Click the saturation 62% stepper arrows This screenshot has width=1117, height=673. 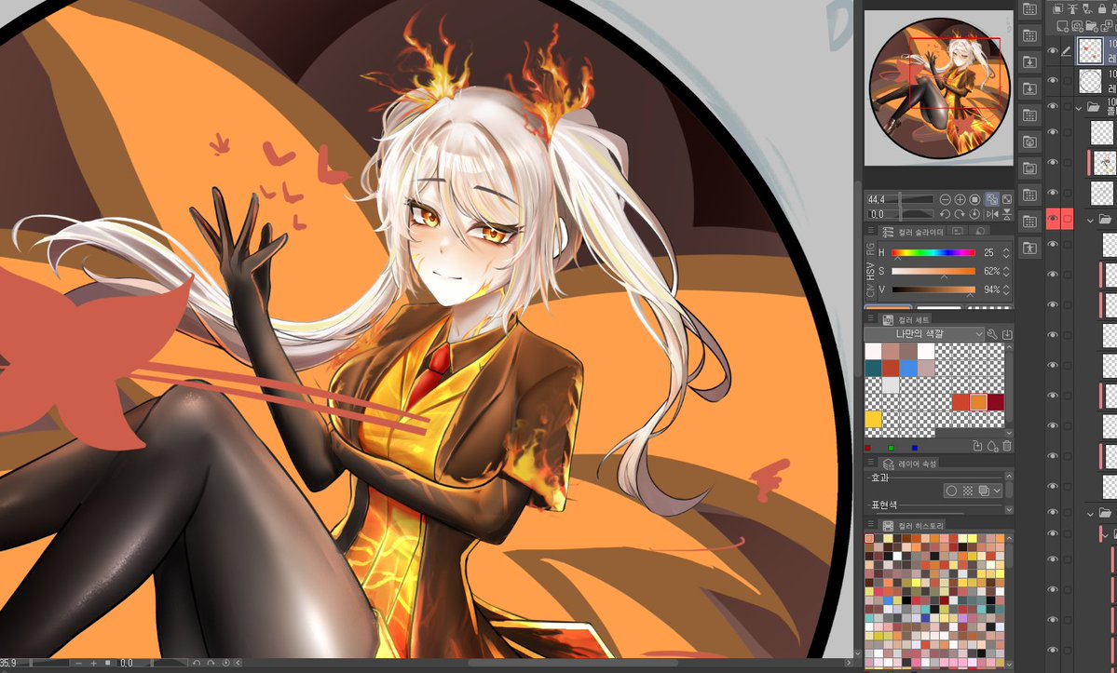click(x=1006, y=271)
